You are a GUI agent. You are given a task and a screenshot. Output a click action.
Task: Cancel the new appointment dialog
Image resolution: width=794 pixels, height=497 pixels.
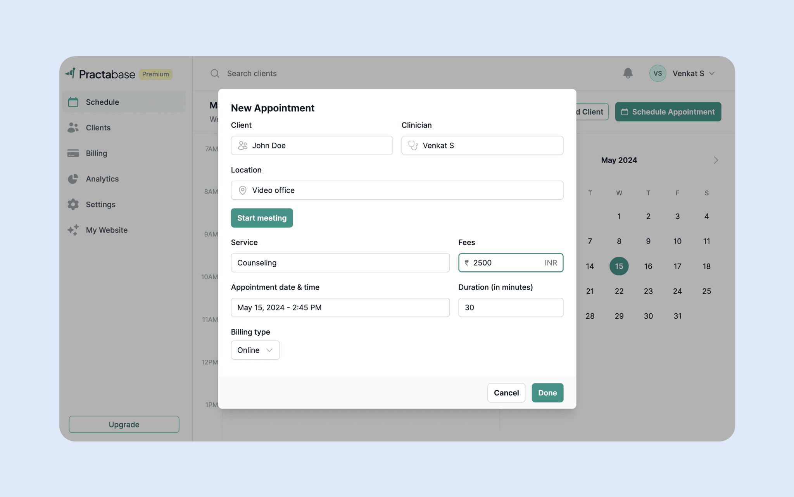point(506,393)
